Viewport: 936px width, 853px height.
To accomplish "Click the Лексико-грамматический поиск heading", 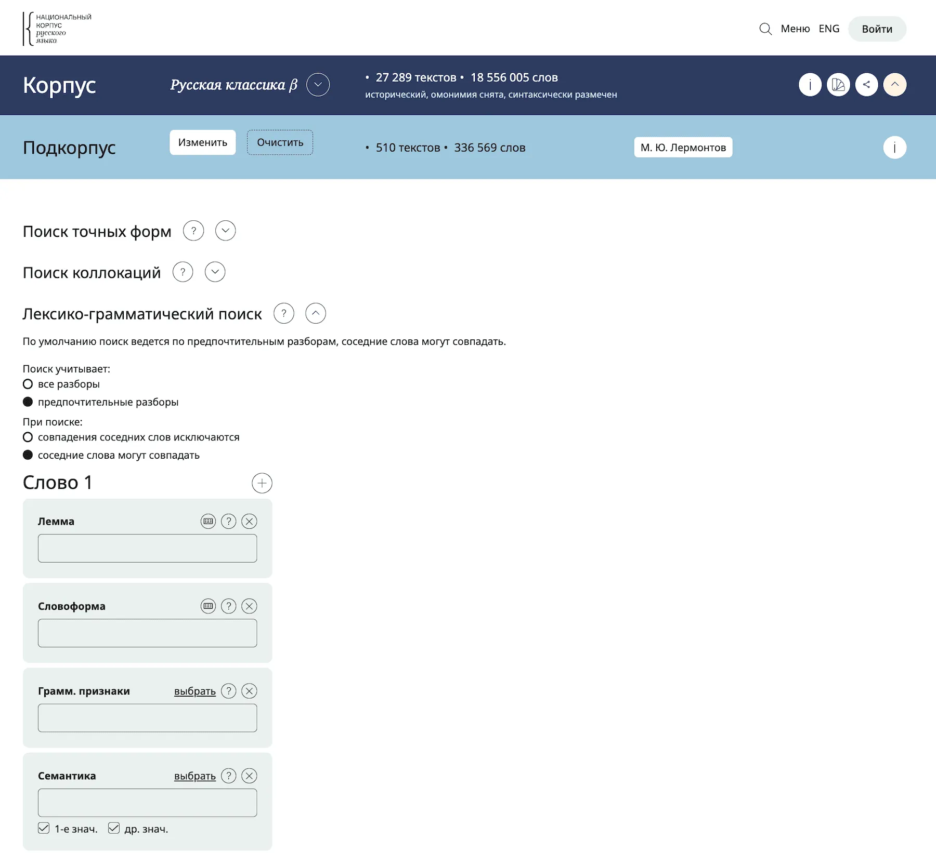I will click(142, 314).
